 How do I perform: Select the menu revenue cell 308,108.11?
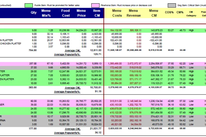(x=136, y=30)
